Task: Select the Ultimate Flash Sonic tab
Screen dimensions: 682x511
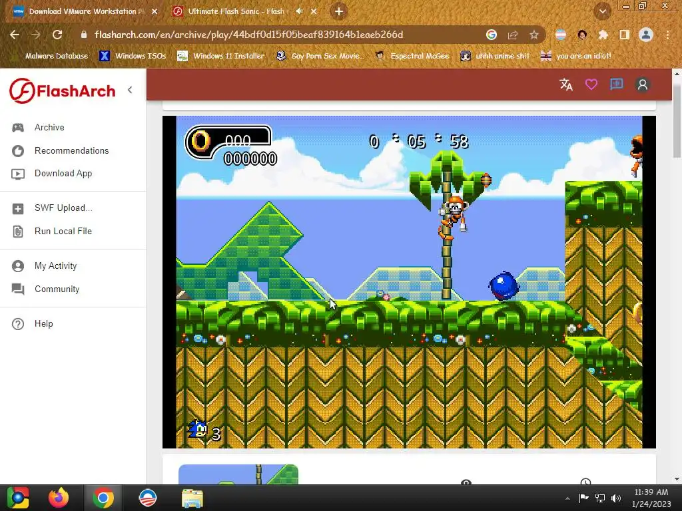Action: 235,12
